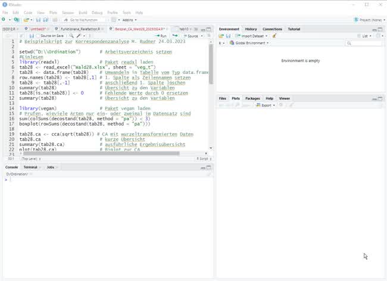Minimize the source editor pane
Viewport: 387px width, 281px height.
click(203, 29)
